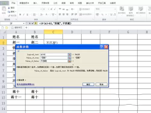This screenshot has width=151, height=113.
Task: Click the Fill Color paint bucket swatch
Action: tap(41, 14)
